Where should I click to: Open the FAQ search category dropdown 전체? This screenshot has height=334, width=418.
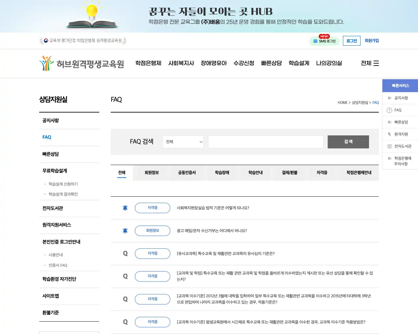coord(184,142)
